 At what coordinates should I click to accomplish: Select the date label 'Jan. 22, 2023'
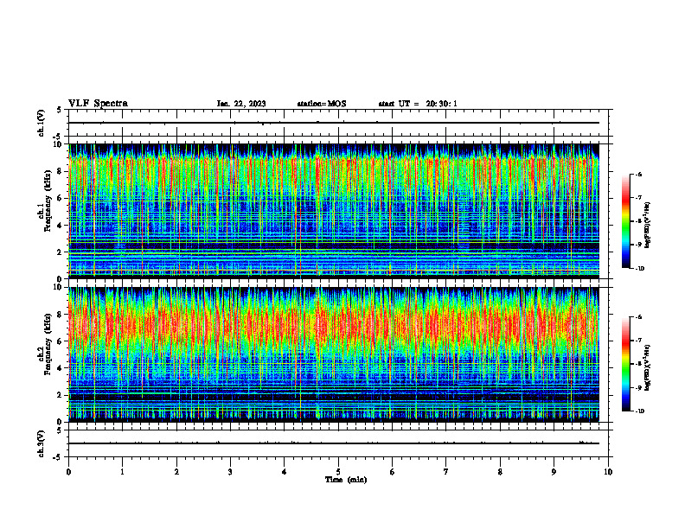click(x=241, y=104)
